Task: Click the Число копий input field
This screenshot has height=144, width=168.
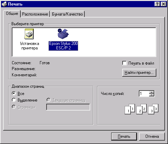Action: (144, 94)
